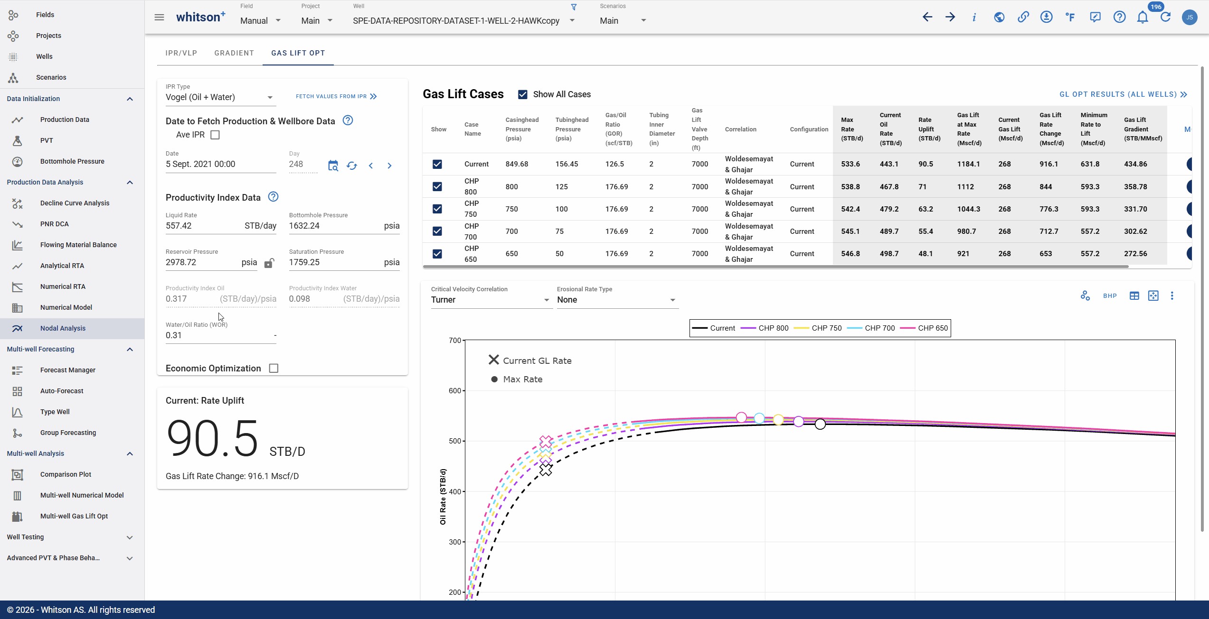Switch to the IPR/VLP tab

coord(181,53)
